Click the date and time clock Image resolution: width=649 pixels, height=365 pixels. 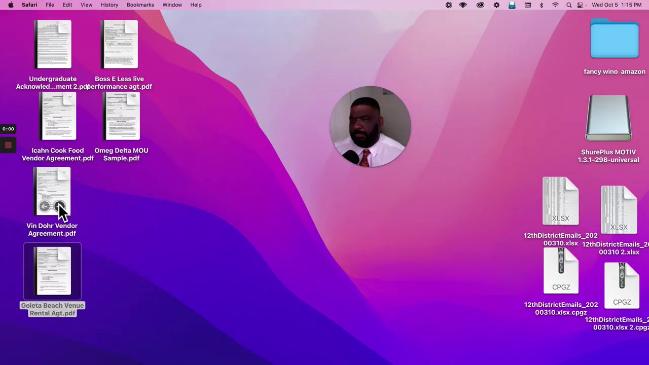click(x=617, y=5)
